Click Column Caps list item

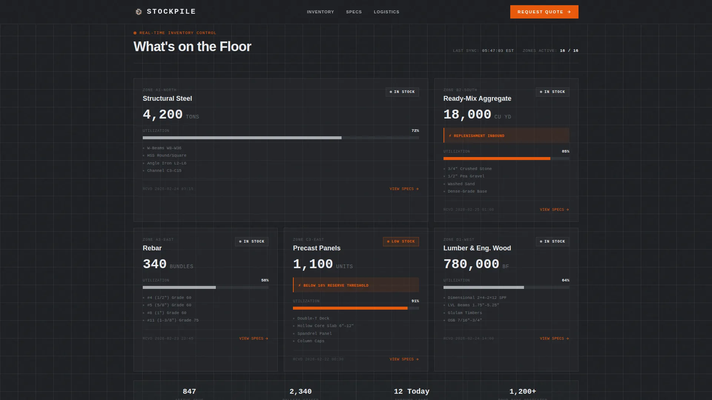coord(311,341)
